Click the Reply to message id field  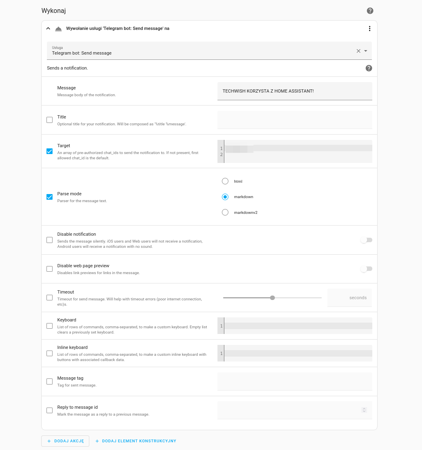pos(295,410)
